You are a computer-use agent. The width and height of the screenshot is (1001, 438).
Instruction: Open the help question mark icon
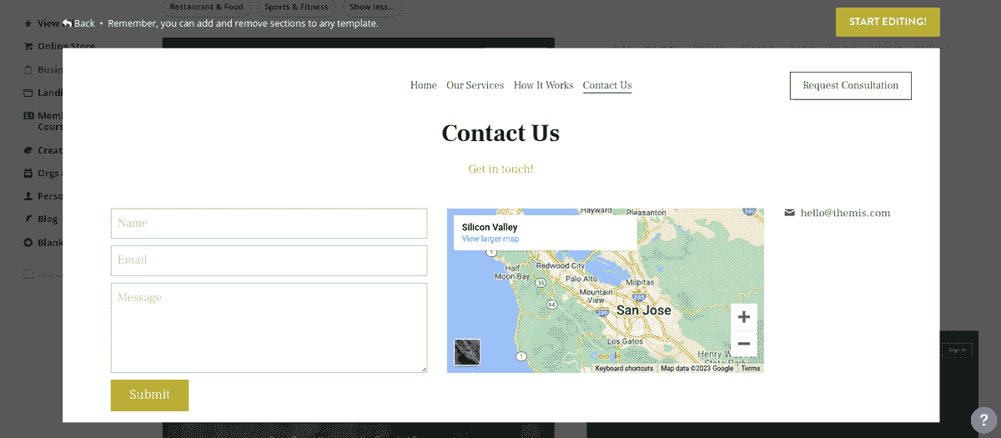[x=983, y=420]
